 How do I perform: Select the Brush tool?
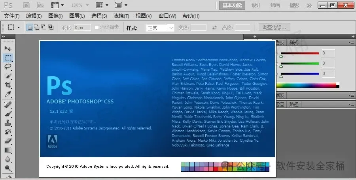(x=8, y=114)
